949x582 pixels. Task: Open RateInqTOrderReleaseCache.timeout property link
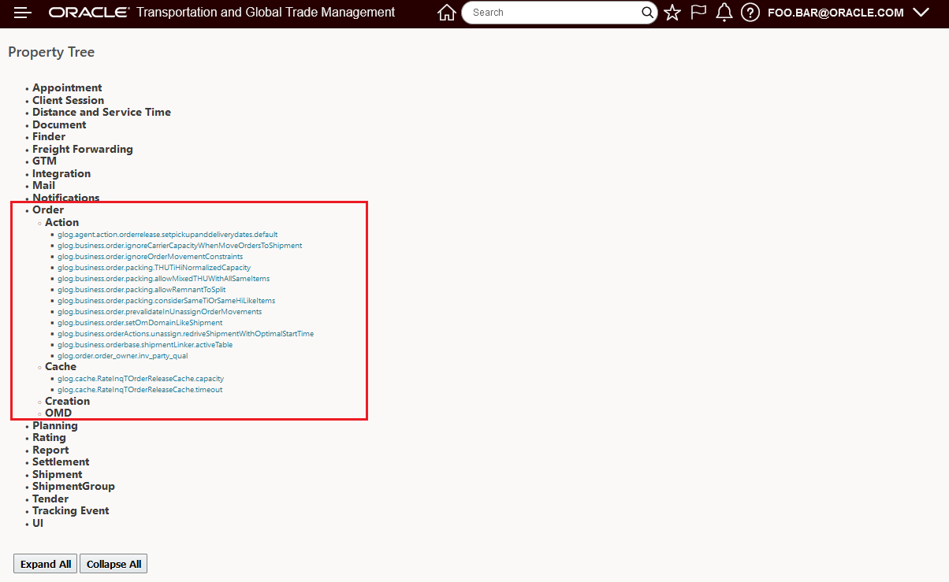[140, 390]
